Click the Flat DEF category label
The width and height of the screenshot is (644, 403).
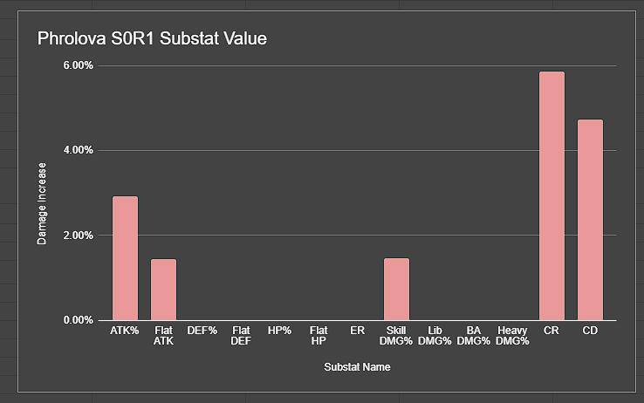(241, 336)
